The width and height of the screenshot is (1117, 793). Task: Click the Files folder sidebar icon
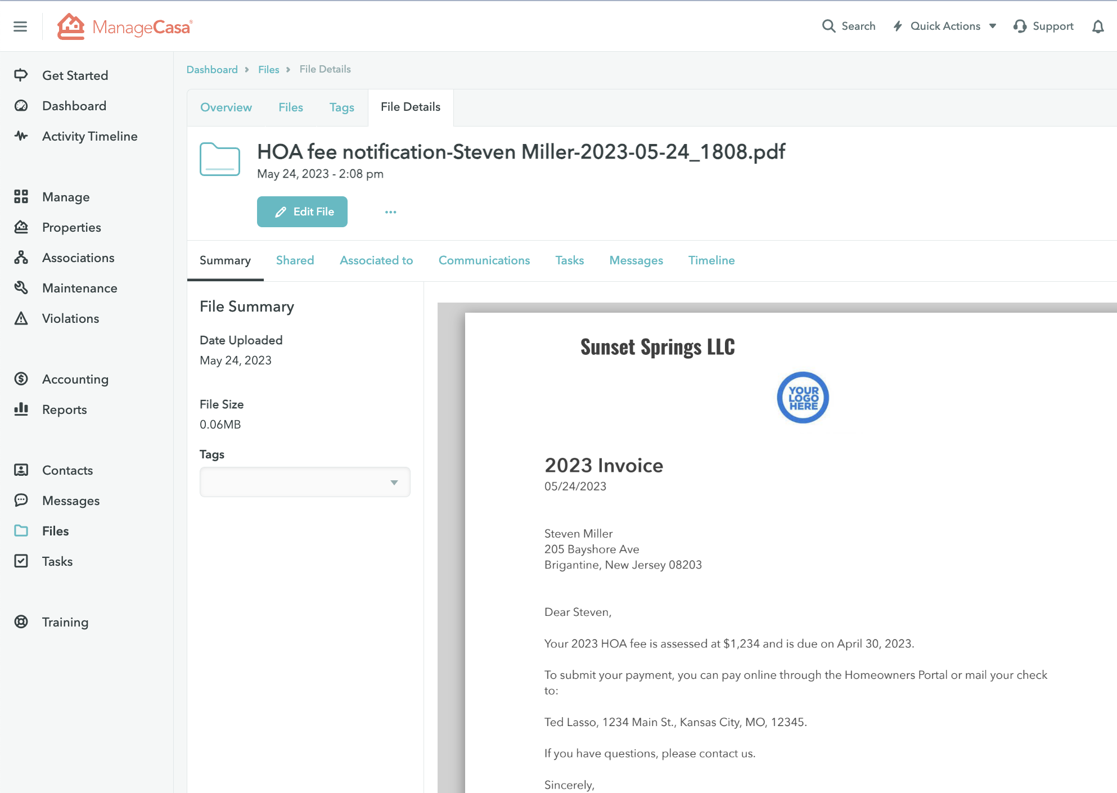21,530
